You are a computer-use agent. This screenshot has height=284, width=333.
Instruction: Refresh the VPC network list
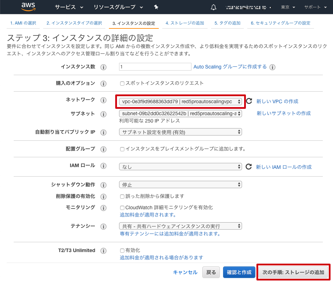click(x=249, y=101)
